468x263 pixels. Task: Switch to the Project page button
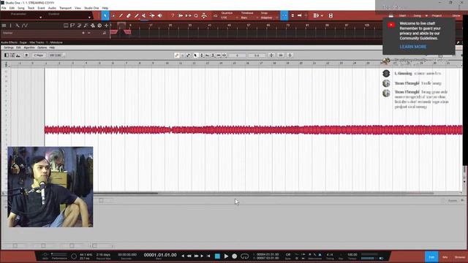pos(437,16)
